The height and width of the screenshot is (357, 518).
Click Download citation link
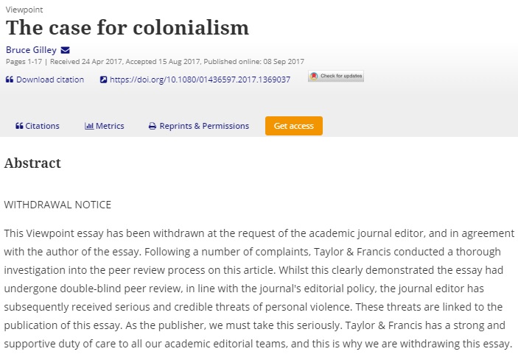pyautogui.click(x=50, y=79)
